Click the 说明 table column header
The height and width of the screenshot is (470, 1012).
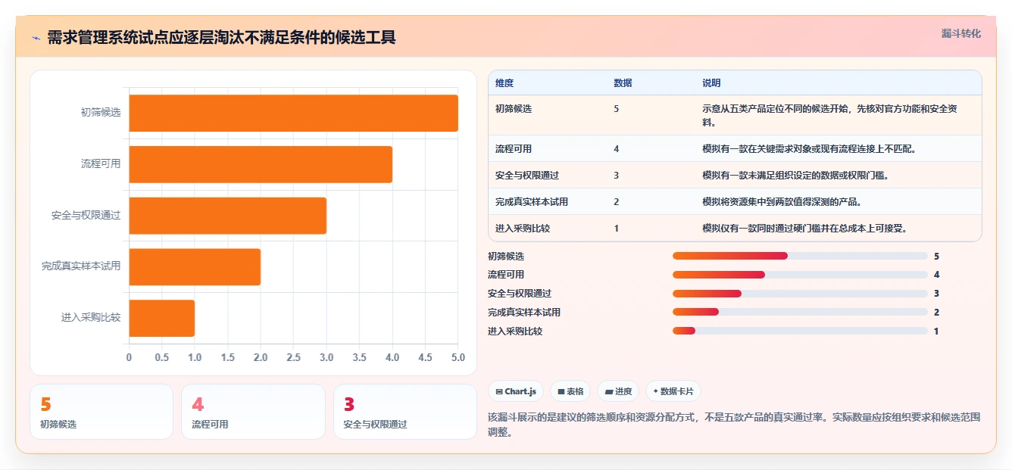(711, 83)
